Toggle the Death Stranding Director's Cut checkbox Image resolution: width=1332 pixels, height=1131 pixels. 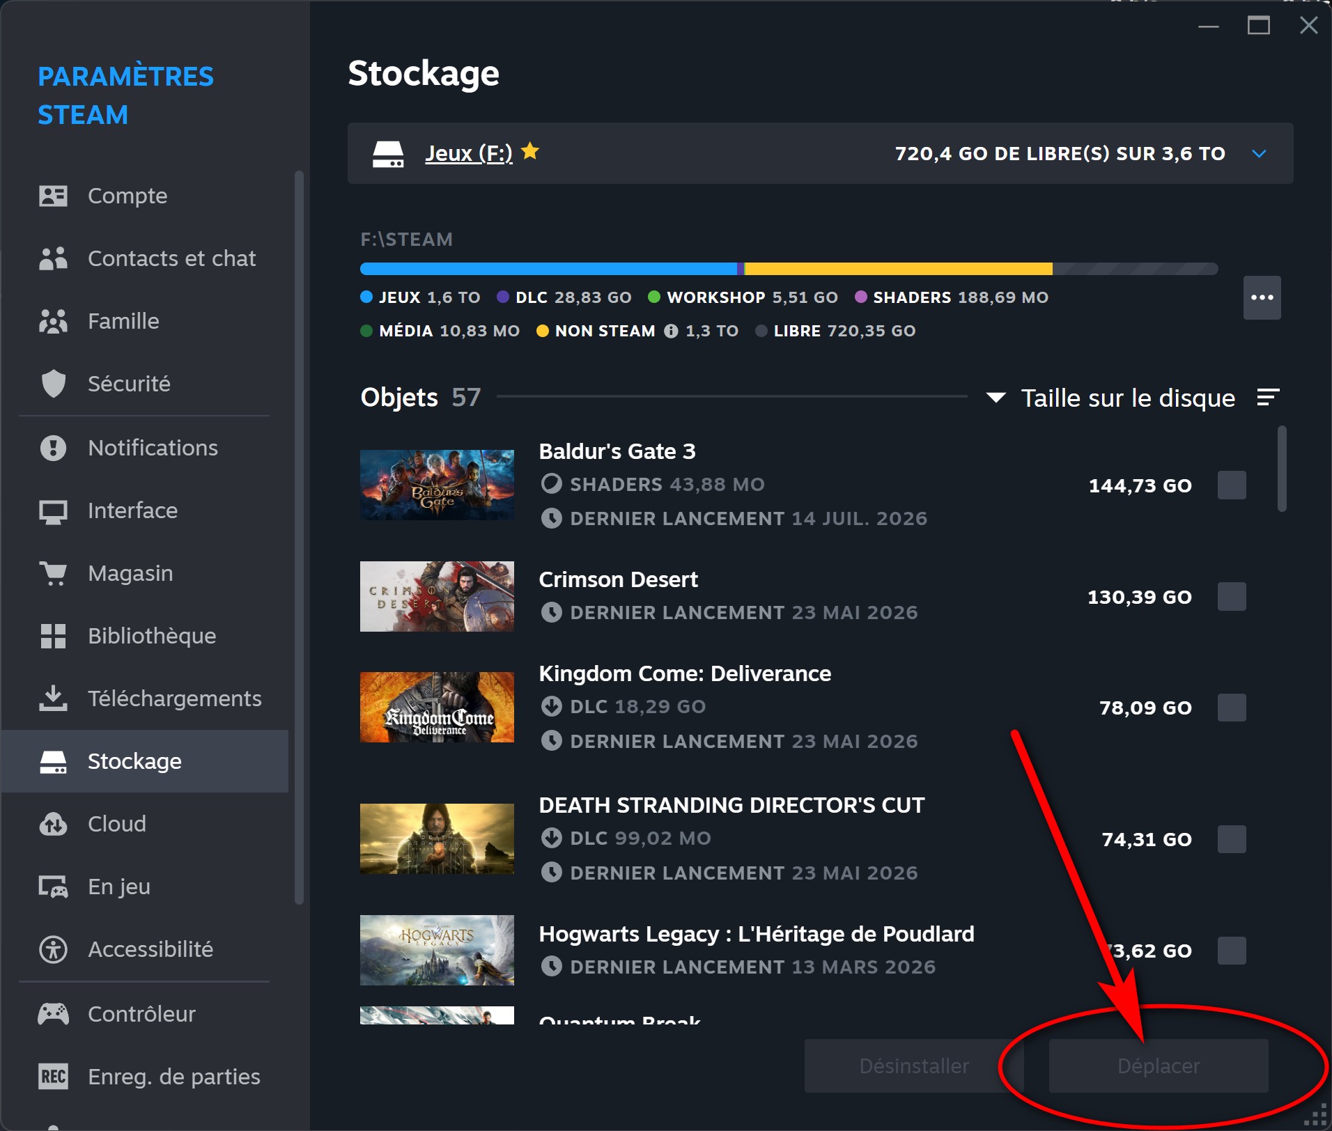tap(1232, 839)
